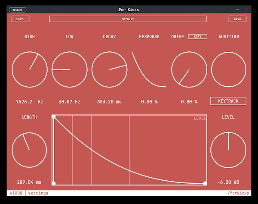Image resolution: width=258 pixels, height=204 pixels.
Task: Click the LEVEL knob
Action: tap(228, 150)
